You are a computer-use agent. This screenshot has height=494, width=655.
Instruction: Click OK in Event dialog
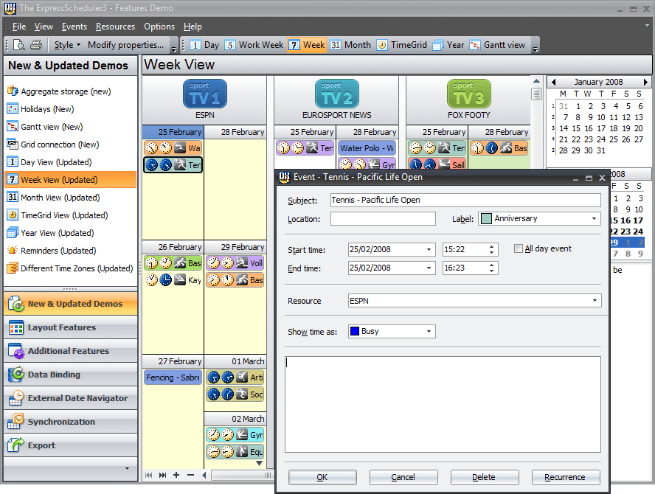322,477
